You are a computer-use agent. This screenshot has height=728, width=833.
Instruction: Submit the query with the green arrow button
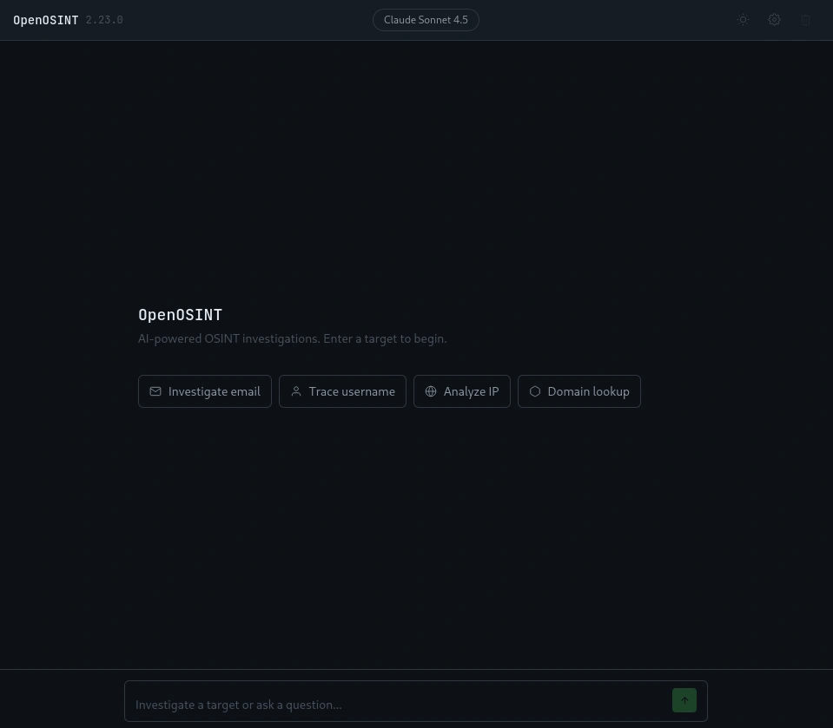(684, 700)
